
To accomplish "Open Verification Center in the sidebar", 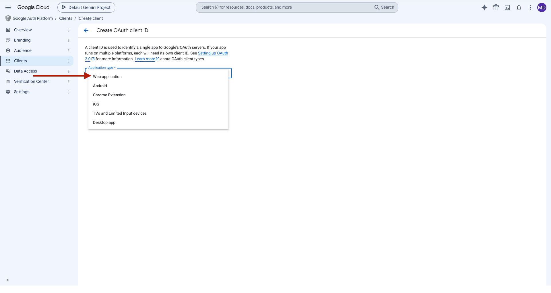I will pos(37,81).
